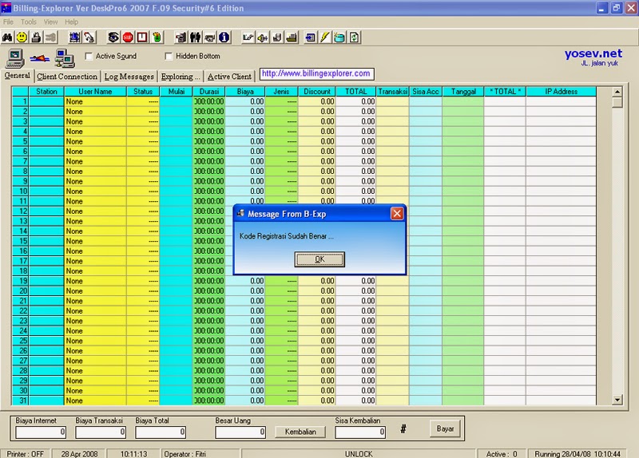Click the Besar Uang input field

coord(240,432)
